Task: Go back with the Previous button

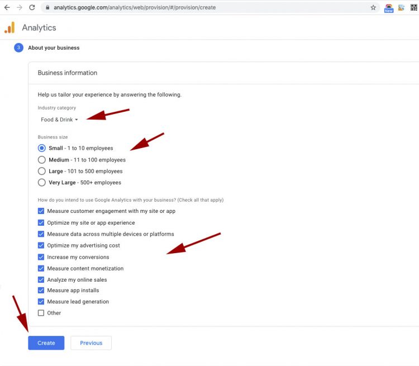Action: point(91,343)
